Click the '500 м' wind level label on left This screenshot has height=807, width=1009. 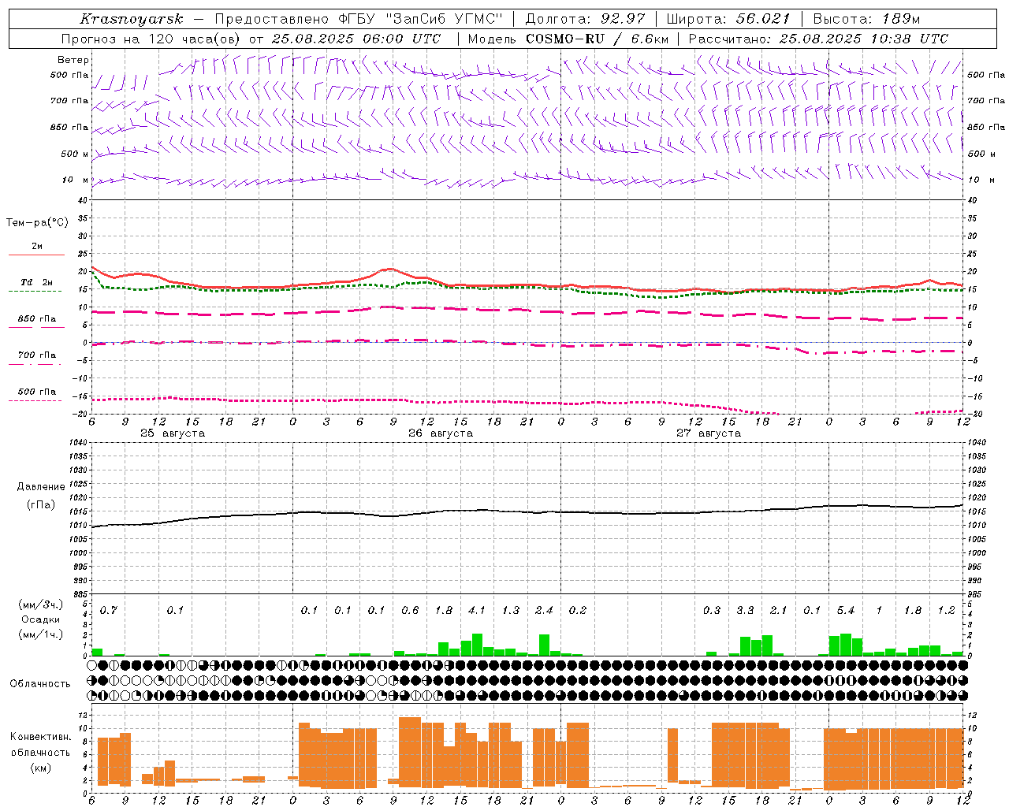[x=75, y=154]
